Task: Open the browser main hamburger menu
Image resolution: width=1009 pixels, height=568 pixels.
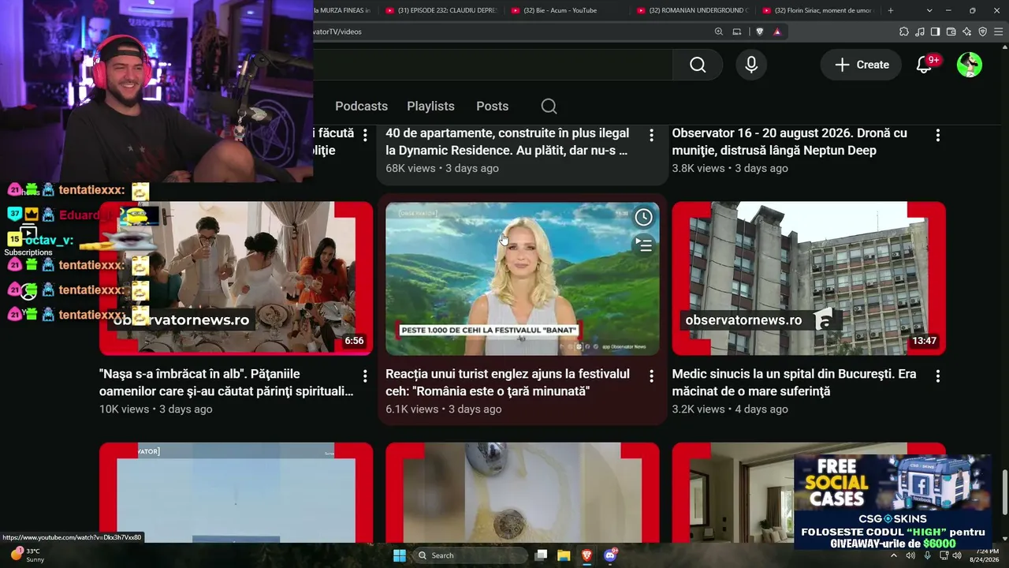Action: tap(999, 32)
